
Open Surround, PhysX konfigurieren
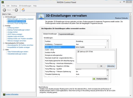(x=17, y=23)
